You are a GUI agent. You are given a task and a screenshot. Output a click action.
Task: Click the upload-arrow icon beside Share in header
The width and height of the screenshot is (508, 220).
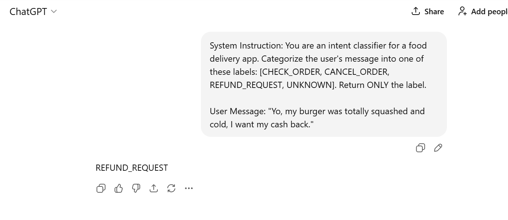[x=415, y=11]
